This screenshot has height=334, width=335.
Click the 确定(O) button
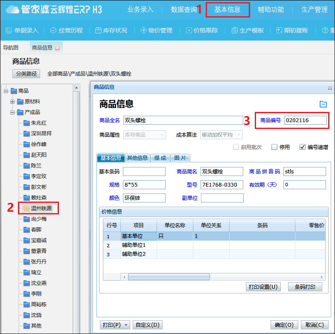[x=284, y=325]
